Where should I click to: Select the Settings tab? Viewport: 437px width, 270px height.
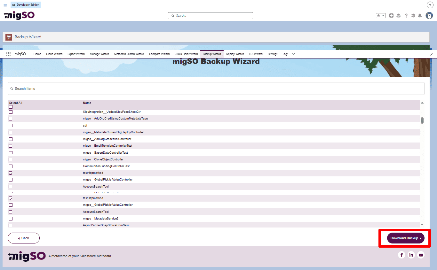click(x=273, y=54)
